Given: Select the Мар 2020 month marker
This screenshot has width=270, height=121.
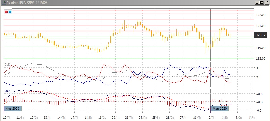Looking at the screenshot, I should click(220, 109).
